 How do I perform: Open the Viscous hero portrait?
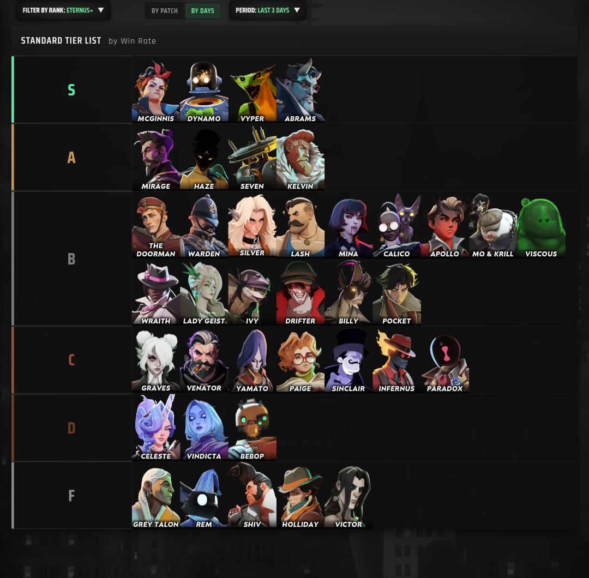(542, 225)
